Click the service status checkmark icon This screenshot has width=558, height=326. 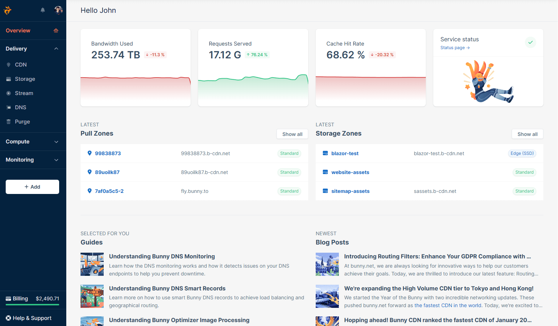pos(530,42)
